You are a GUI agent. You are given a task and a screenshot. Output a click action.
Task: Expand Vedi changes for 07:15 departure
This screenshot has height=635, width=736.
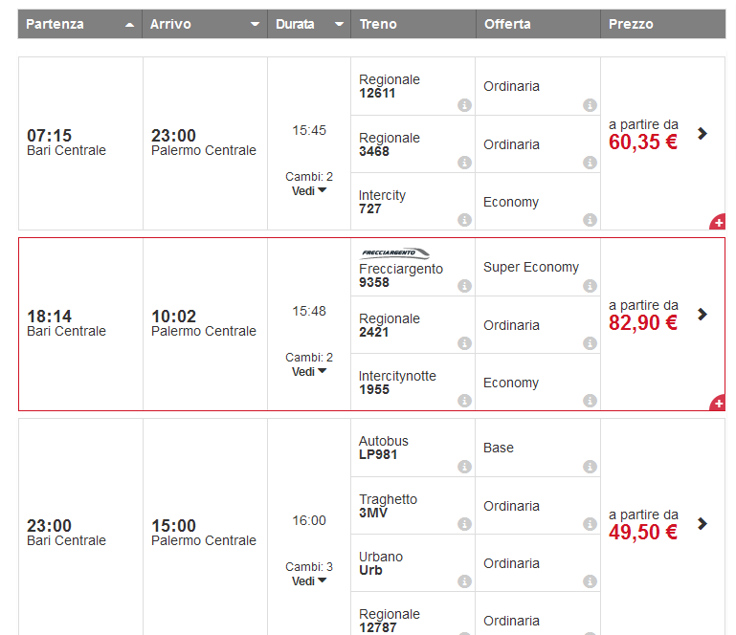coord(309,190)
